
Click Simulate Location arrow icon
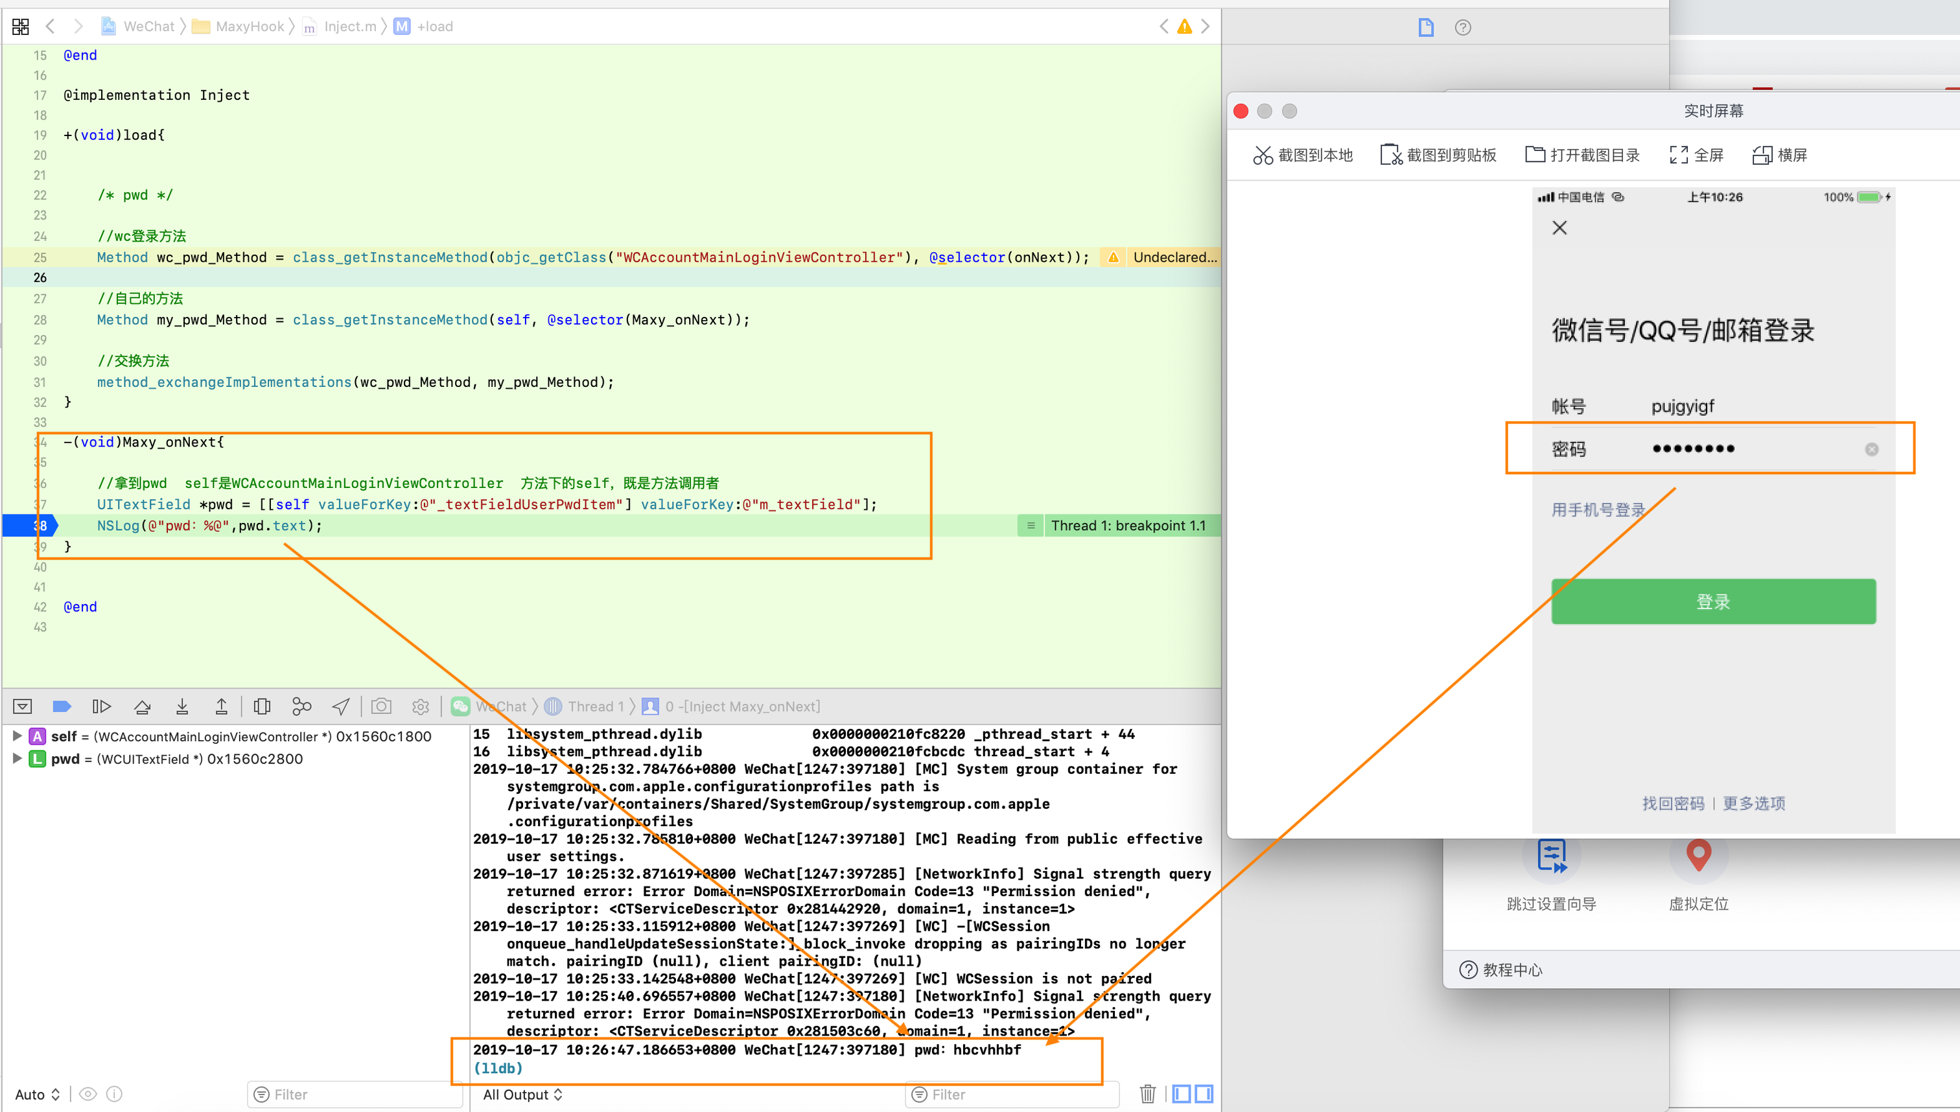coord(341,706)
